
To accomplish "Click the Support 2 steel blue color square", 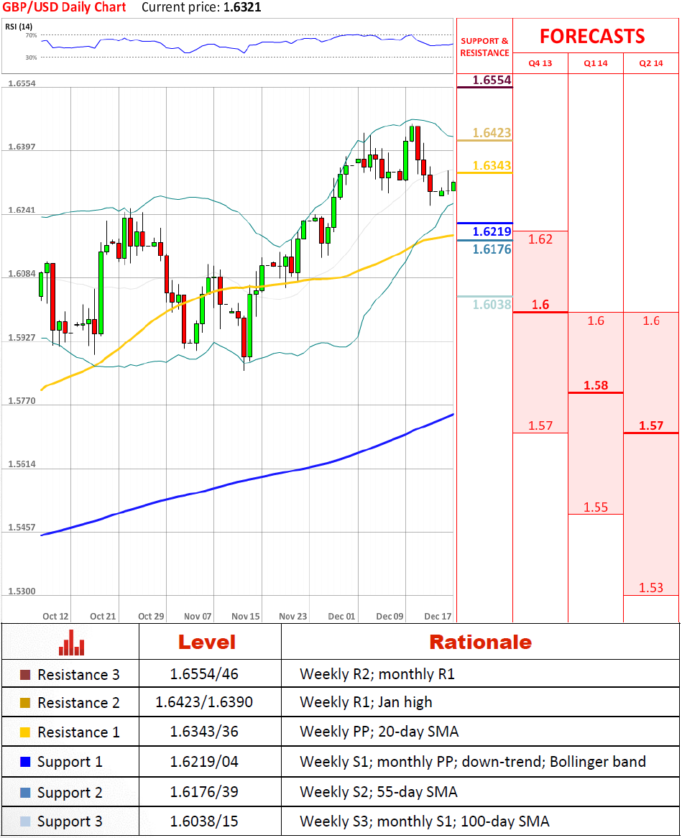I will (25, 793).
